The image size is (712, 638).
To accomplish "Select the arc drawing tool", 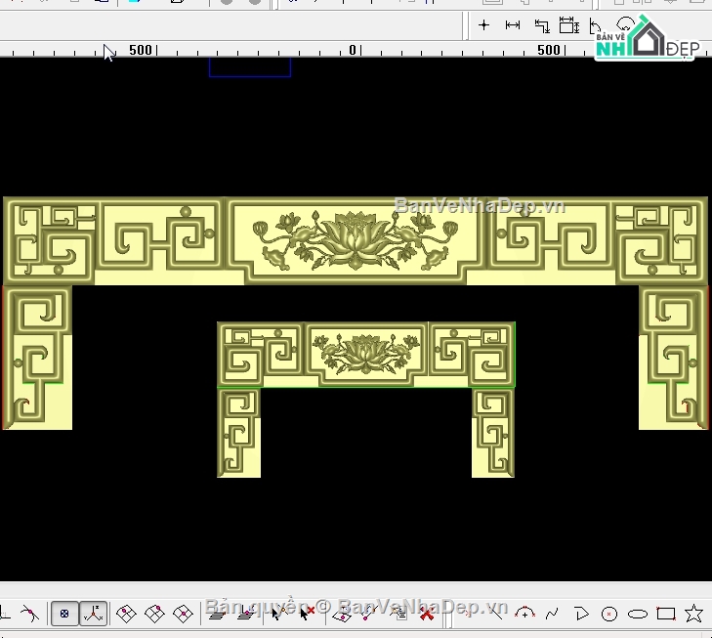I will coord(525,614).
